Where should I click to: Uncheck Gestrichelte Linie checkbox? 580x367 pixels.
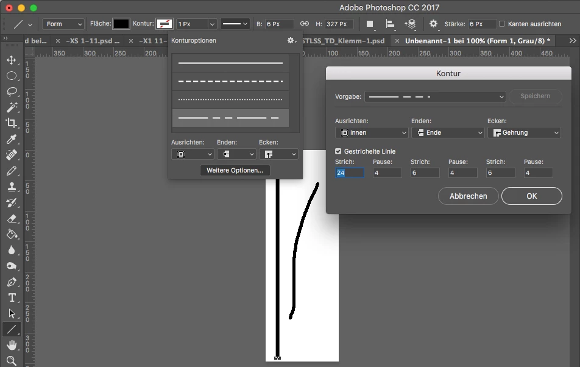tap(338, 151)
